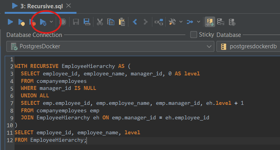The width and height of the screenshot is (280, 150).
Task: Go to next SQL with right chevron
Action: click(146, 22)
